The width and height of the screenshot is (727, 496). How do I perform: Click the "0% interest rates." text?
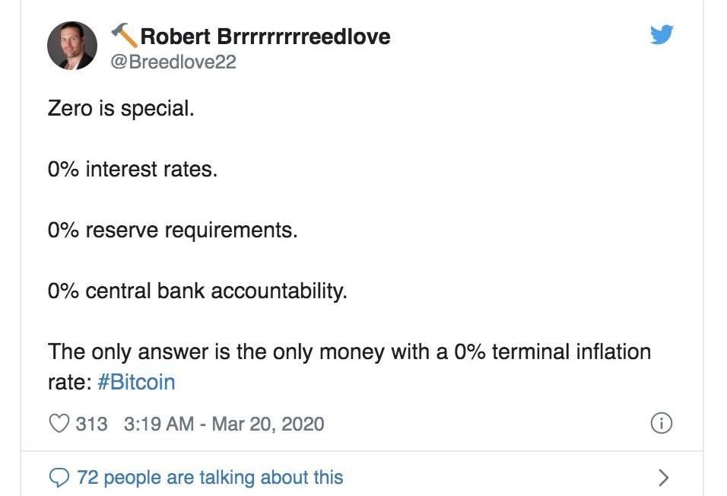pyautogui.click(x=132, y=169)
